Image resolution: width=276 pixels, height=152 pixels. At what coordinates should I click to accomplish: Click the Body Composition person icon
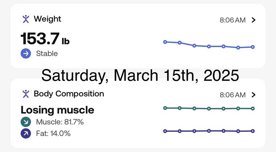pyautogui.click(x=26, y=94)
